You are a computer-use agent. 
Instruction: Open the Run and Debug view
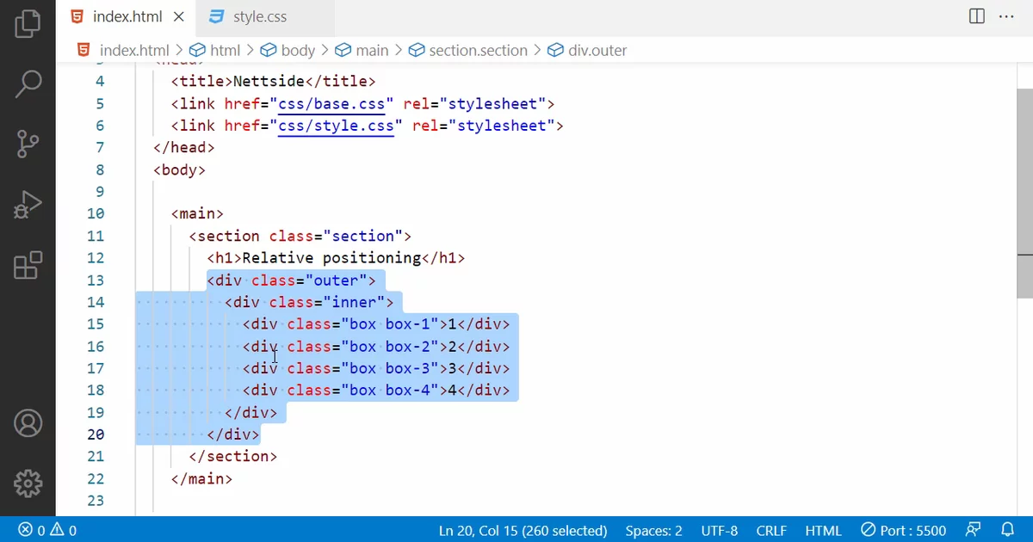click(x=28, y=205)
